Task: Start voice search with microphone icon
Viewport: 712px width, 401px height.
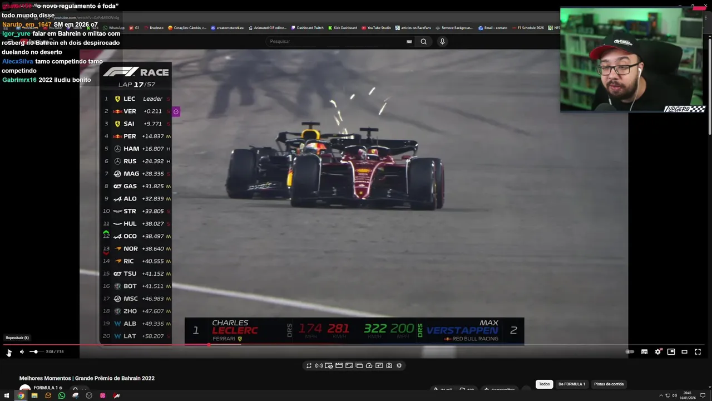Action: [x=442, y=41]
